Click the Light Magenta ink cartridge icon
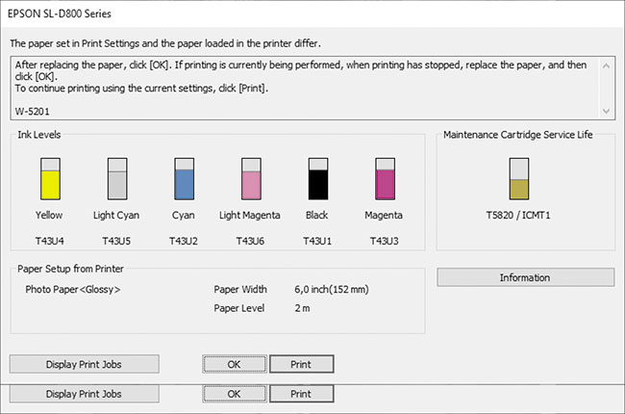This screenshot has height=414, width=625. [251, 178]
